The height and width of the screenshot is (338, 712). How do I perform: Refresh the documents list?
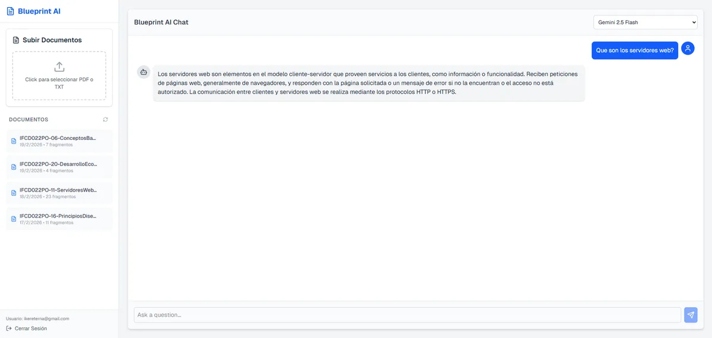pos(106,120)
